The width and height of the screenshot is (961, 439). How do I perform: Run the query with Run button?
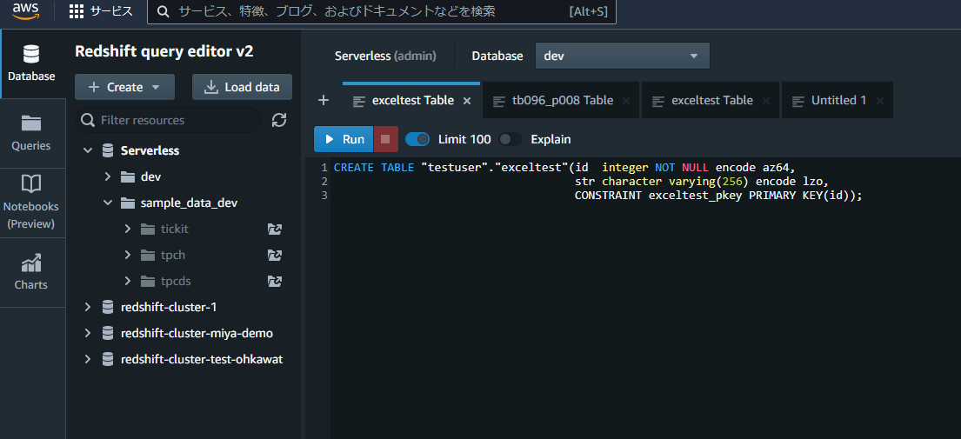click(x=344, y=139)
